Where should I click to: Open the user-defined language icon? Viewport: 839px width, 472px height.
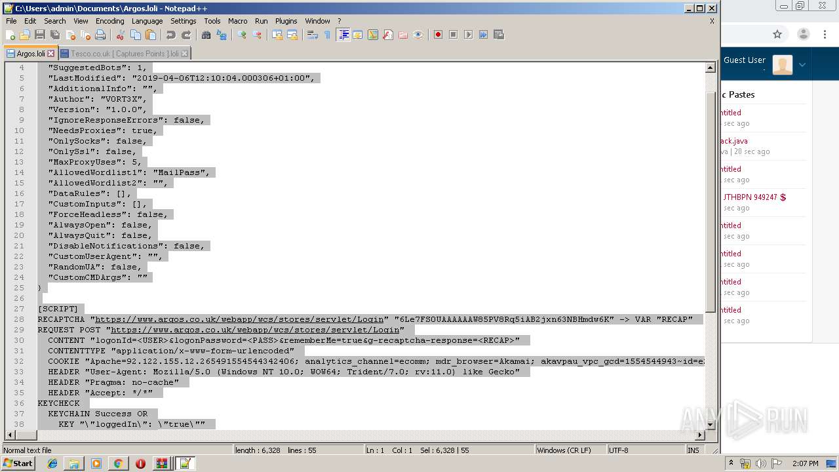(358, 35)
